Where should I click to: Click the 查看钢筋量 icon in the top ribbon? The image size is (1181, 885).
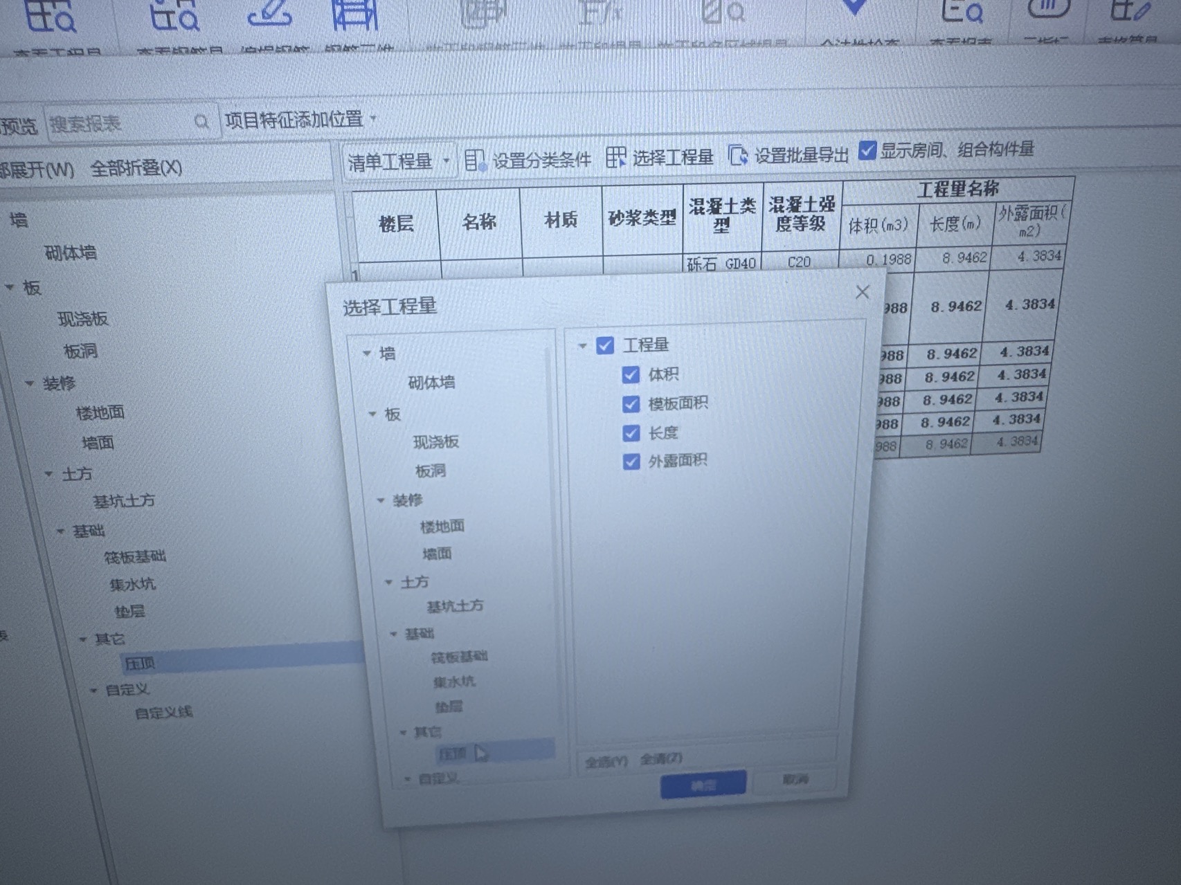[x=174, y=15]
